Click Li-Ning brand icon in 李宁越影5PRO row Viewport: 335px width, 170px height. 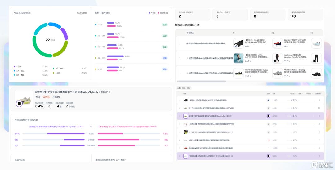[268, 132]
